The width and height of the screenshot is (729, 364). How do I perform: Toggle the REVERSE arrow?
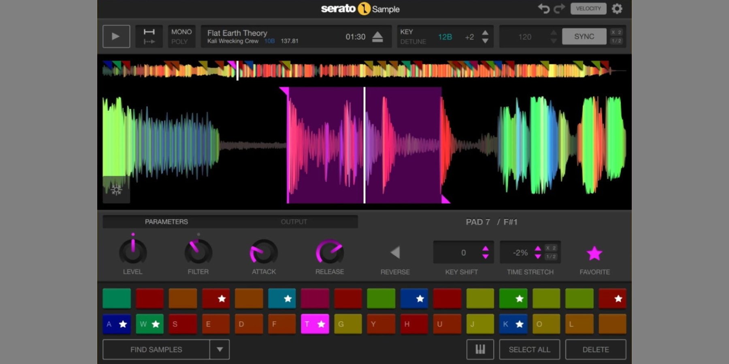click(x=395, y=253)
